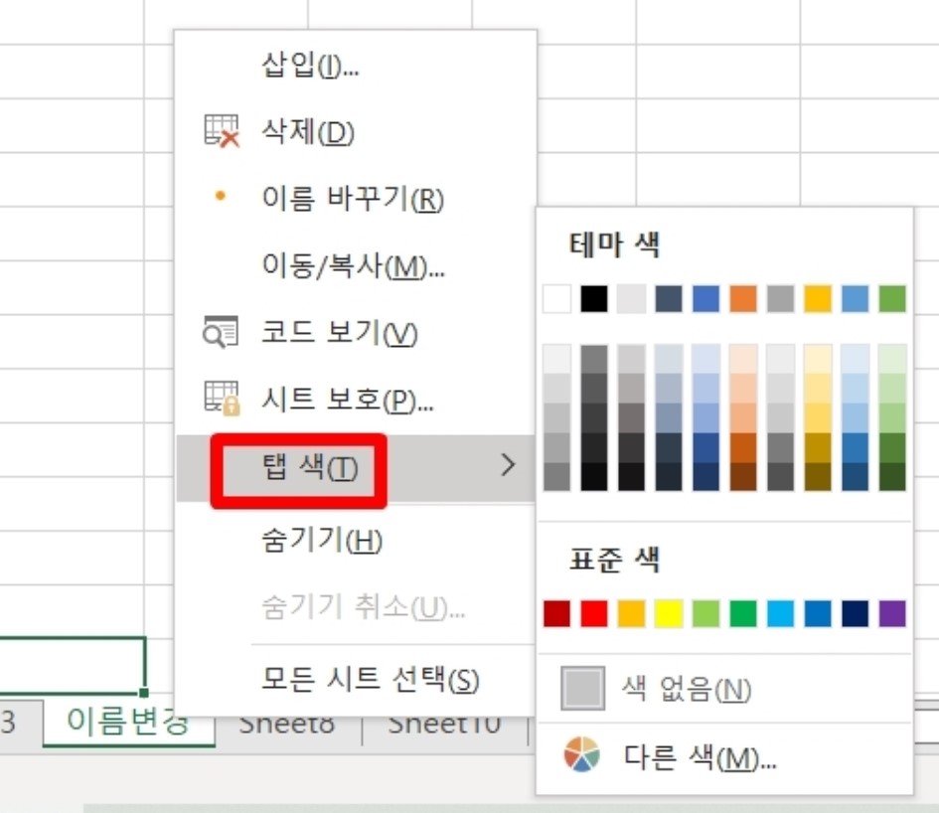Select standard bright red swatch
This screenshot has height=813, width=939.
click(594, 613)
